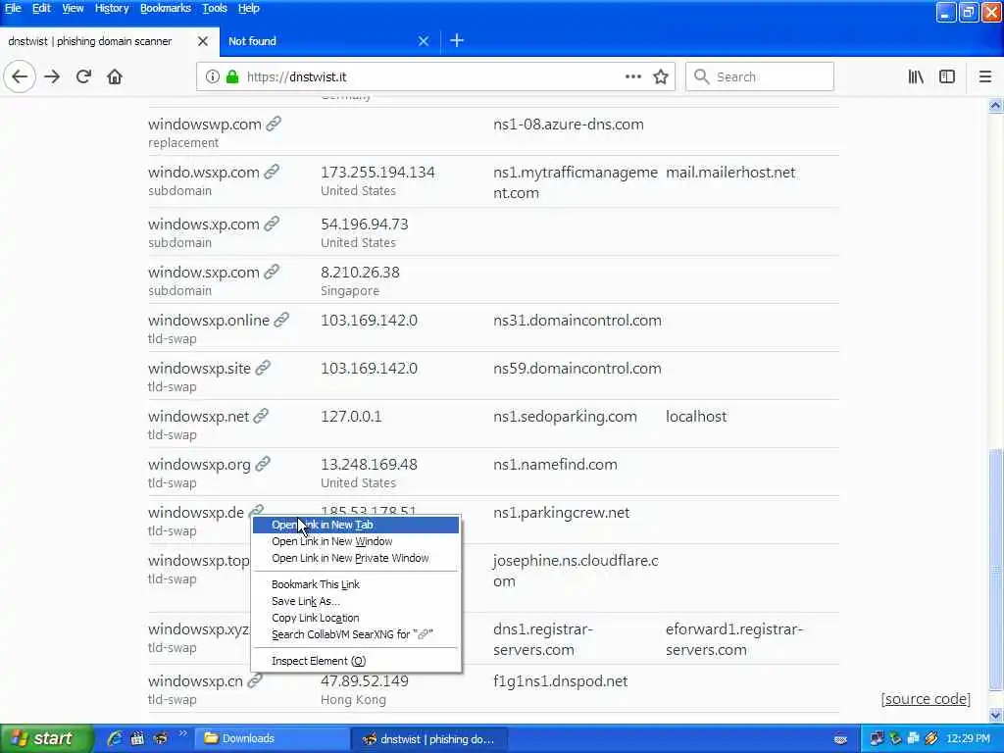Switch to Downloads taskbar window
Viewport: 1004px width, 753px height.
(272, 738)
